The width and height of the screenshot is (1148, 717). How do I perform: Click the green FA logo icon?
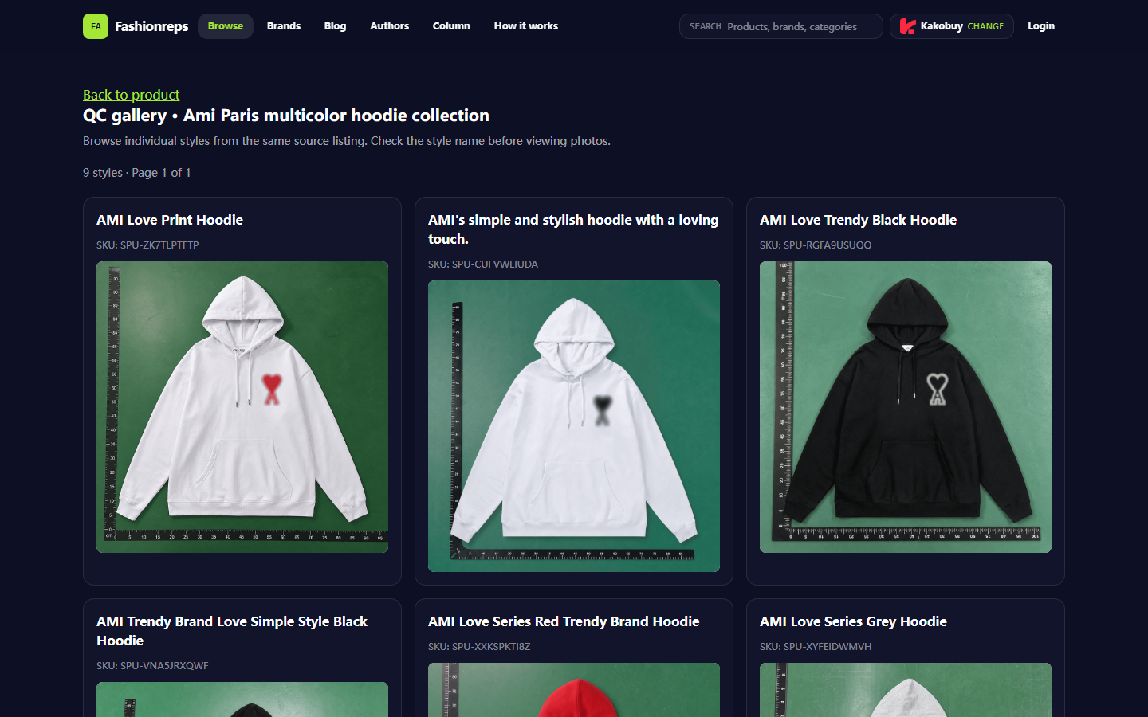[96, 26]
